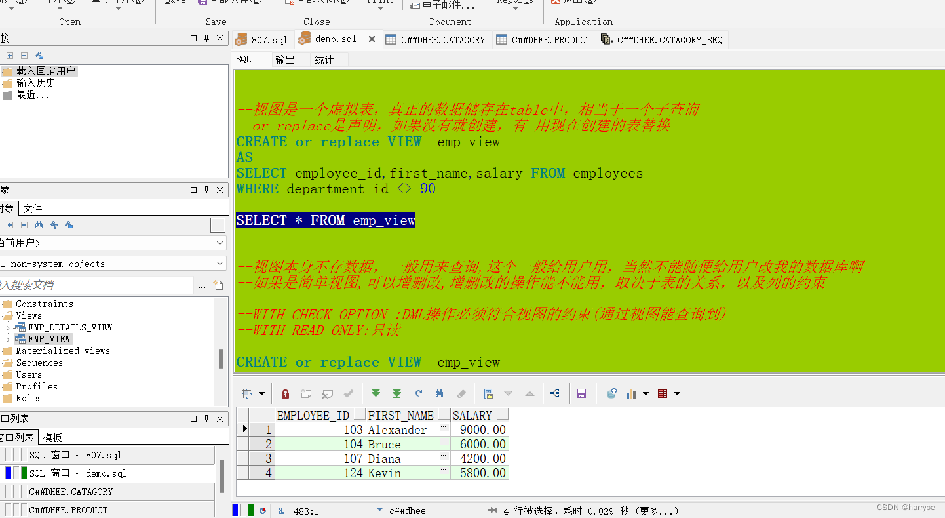
Task: Click the post changes checkmark icon
Action: 348,393
